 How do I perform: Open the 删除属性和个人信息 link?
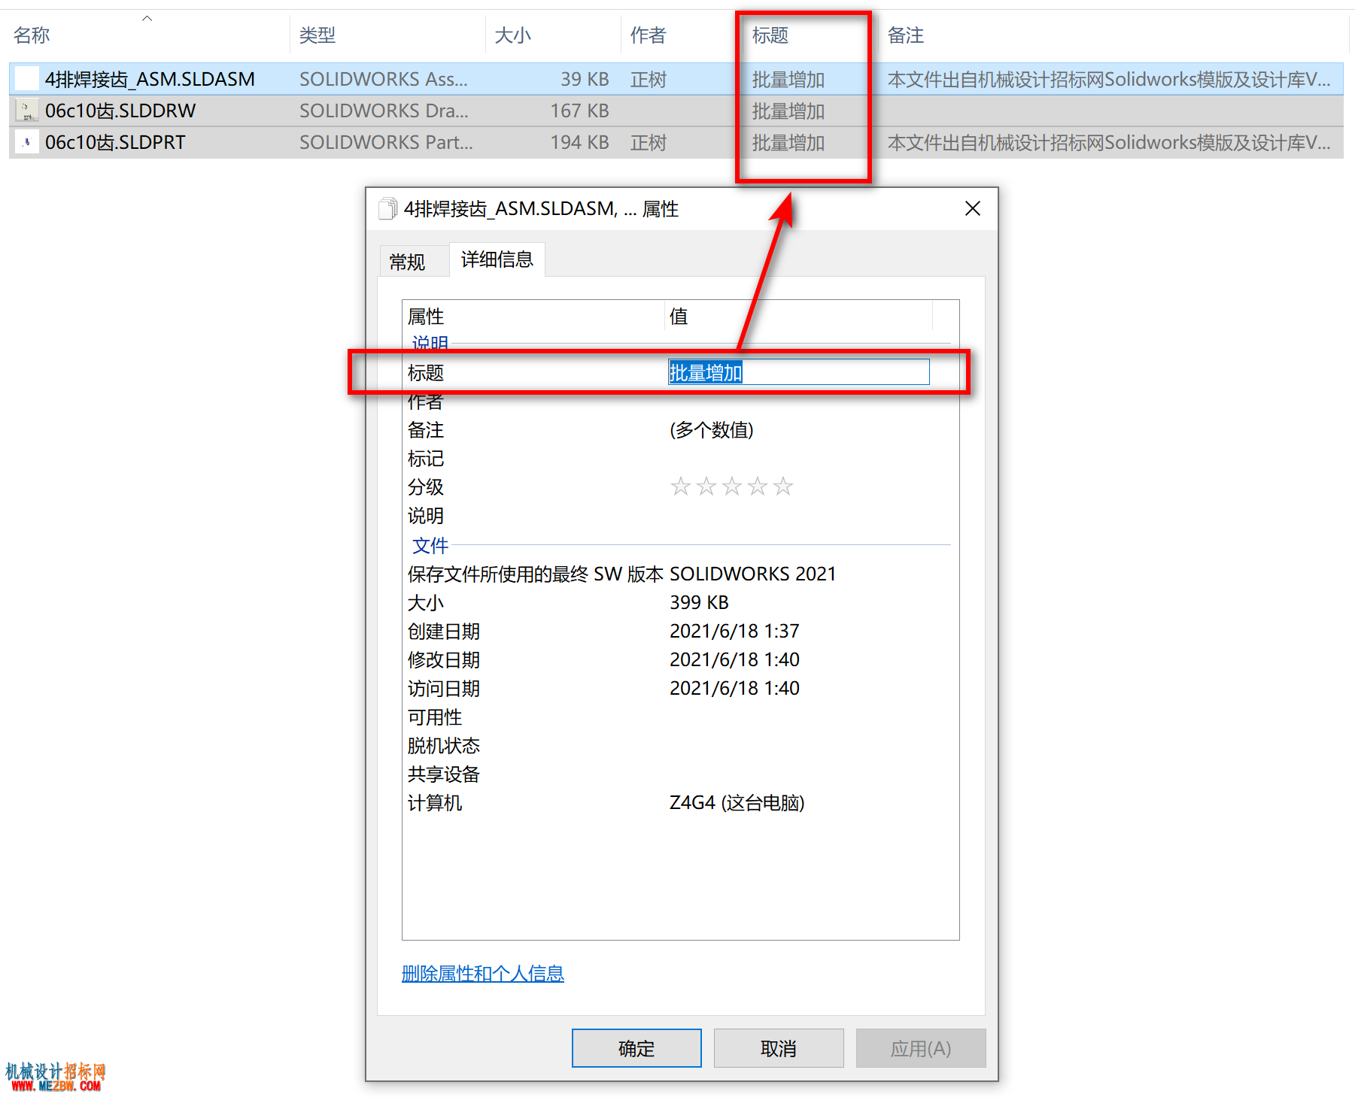(x=483, y=974)
